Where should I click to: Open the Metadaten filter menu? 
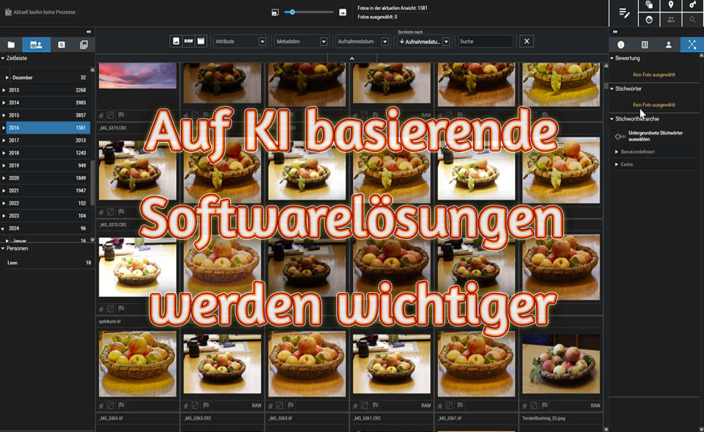click(x=300, y=41)
